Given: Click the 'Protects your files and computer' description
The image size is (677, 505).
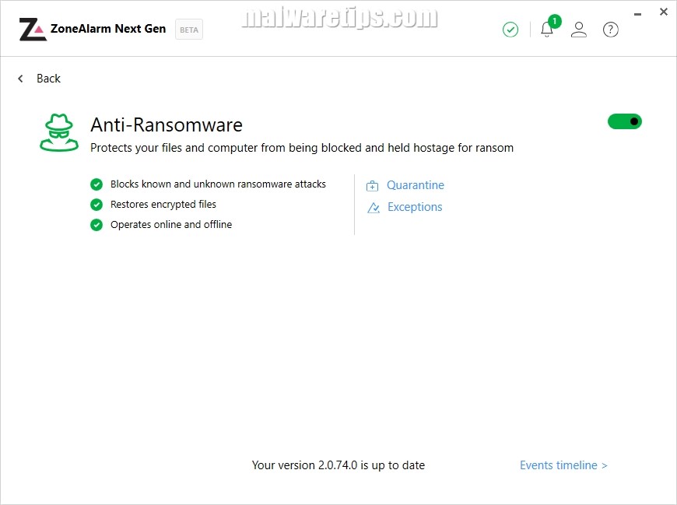Looking at the screenshot, I should 302,148.
